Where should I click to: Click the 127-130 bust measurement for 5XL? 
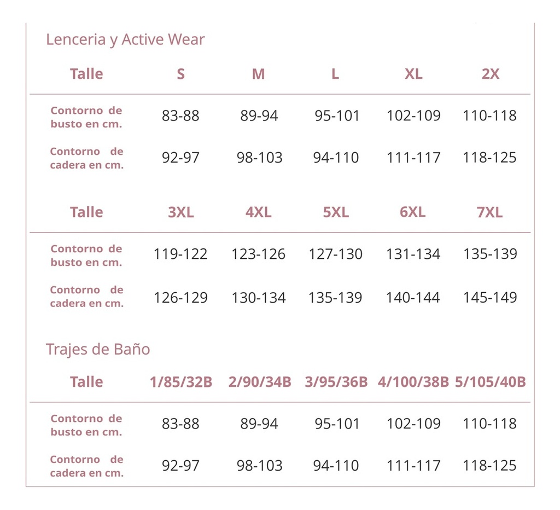(336, 254)
